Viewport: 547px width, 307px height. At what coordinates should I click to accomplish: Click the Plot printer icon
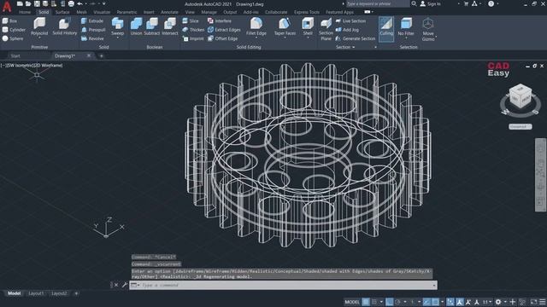point(71,3)
